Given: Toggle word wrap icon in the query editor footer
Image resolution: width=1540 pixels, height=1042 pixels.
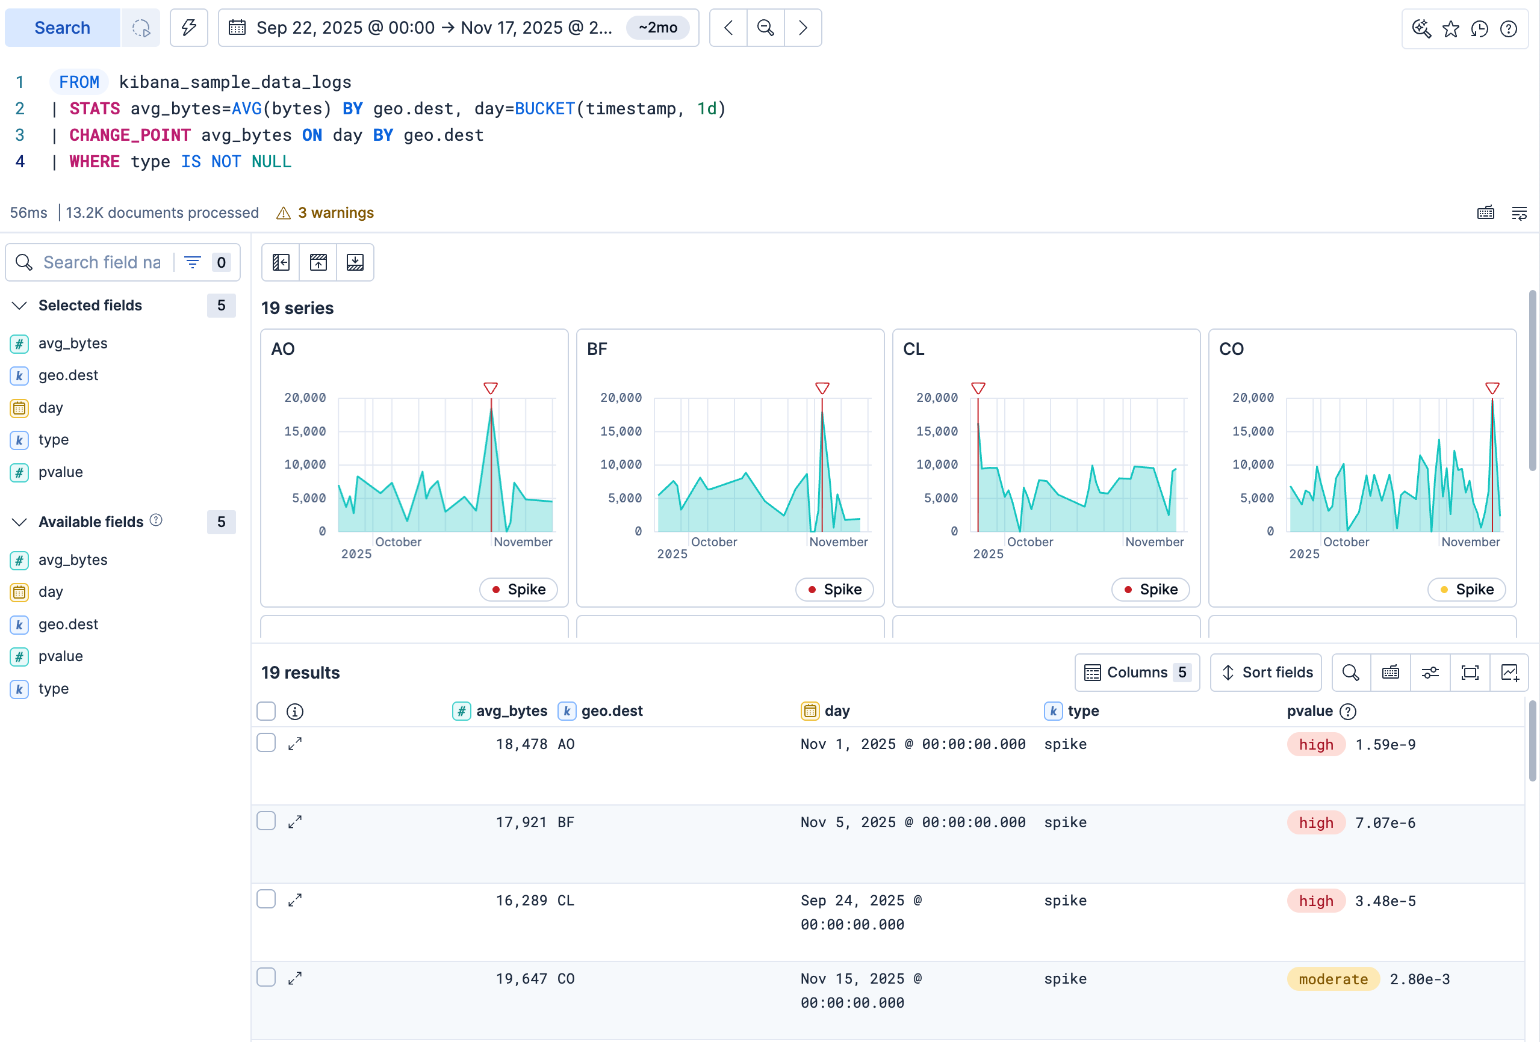Looking at the screenshot, I should (1520, 212).
